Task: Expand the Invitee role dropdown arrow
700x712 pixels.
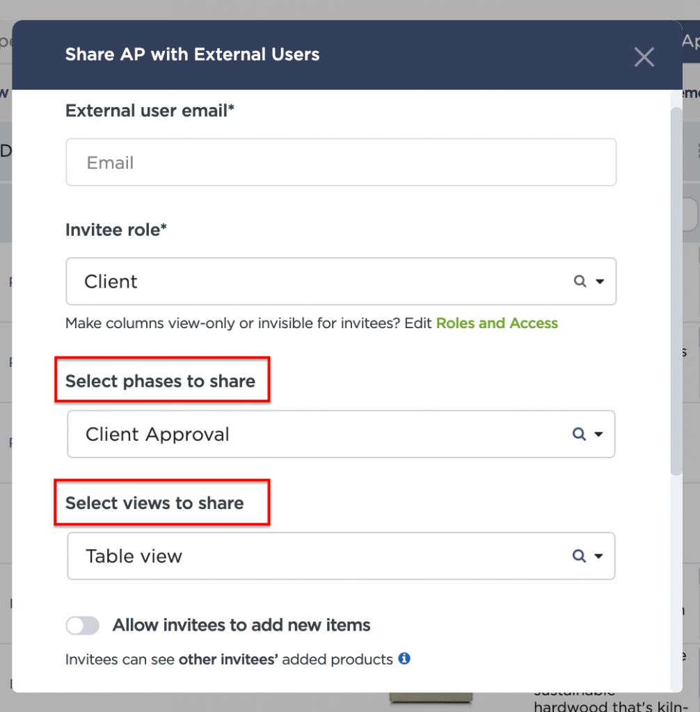Action: pos(600,282)
